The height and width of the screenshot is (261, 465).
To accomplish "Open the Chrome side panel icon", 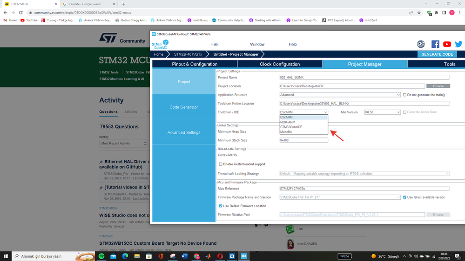I will [x=444, y=13].
